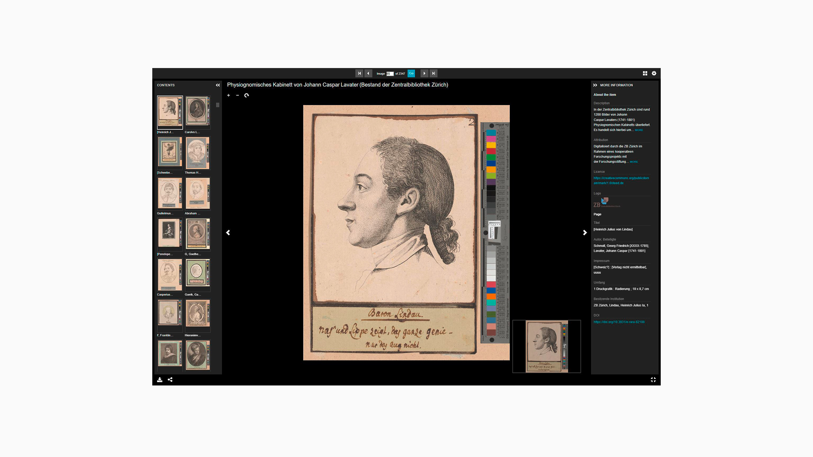Jump to the first image
Image resolution: width=813 pixels, height=457 pixels.
coord(359,73)
